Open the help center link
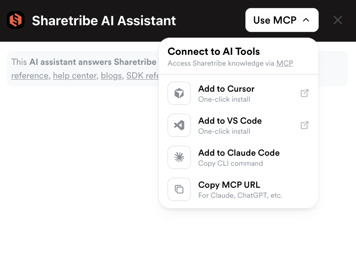Viewport: 356px width, 253px height. [75, 76]
